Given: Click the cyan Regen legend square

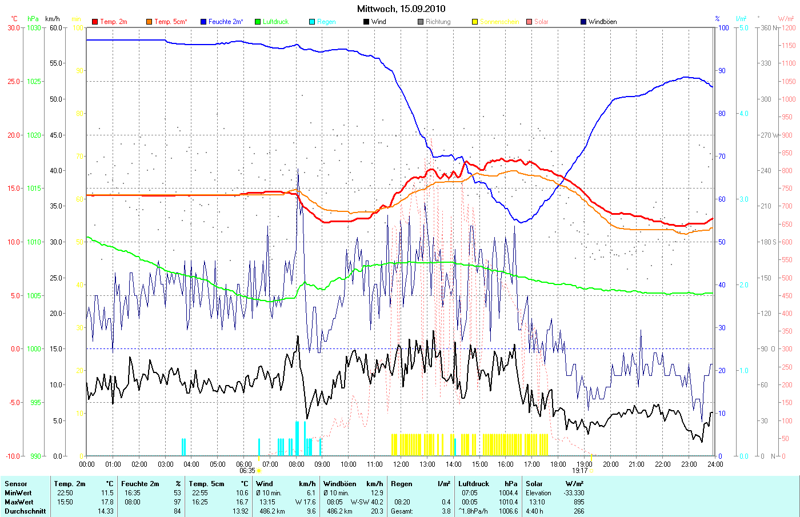Looking at the screenshot, I should coord(312,22).
